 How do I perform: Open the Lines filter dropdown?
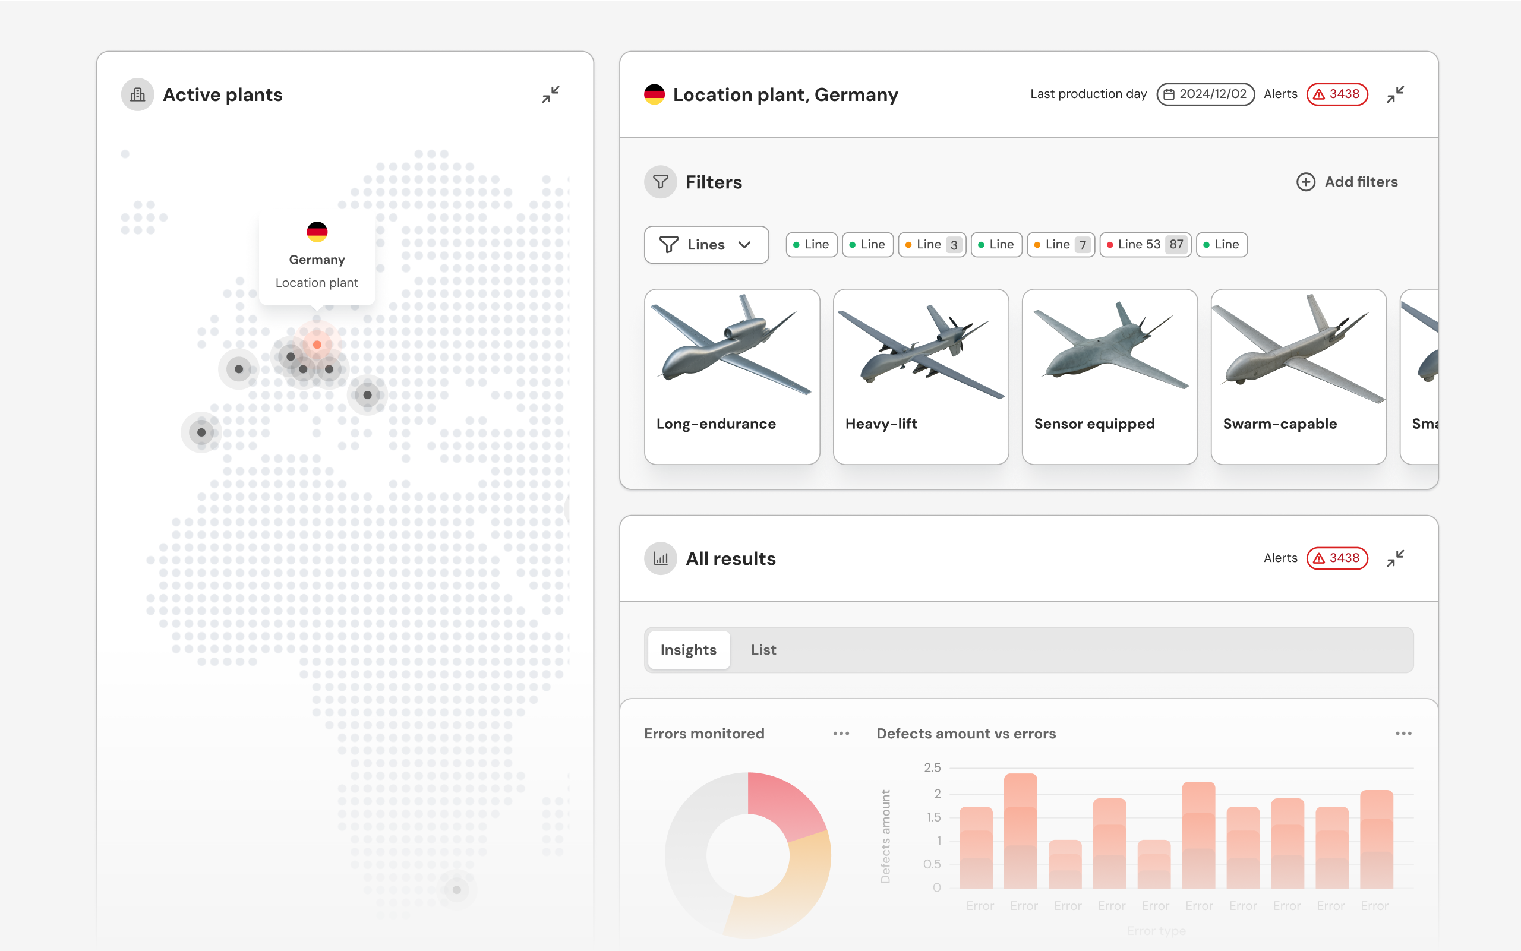pyautogui.click(x=706, y=245)
